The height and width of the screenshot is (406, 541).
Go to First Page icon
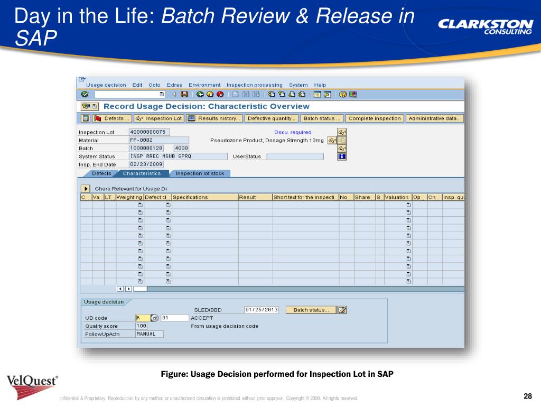click(x=272, y=94)
